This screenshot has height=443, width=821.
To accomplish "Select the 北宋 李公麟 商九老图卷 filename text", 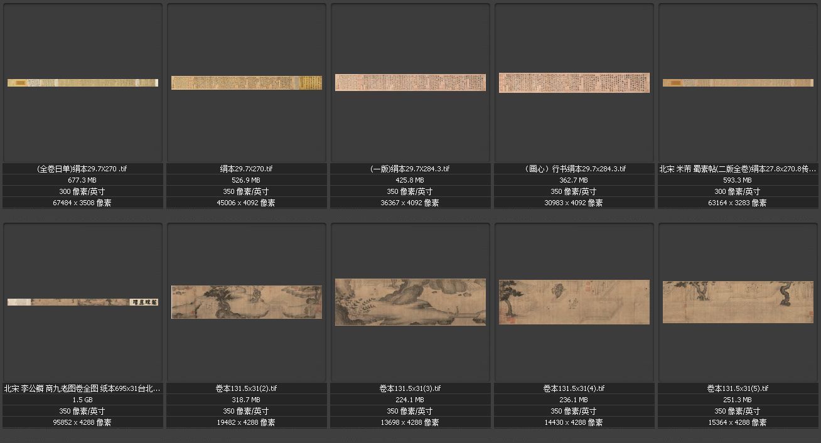I will tap(83, 388).
